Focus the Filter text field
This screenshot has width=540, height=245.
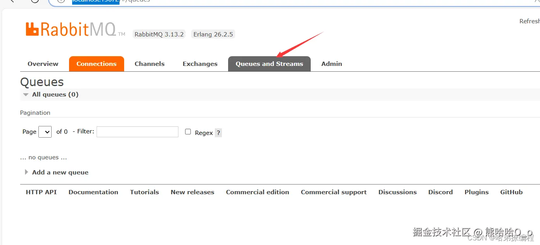[137, 132]
